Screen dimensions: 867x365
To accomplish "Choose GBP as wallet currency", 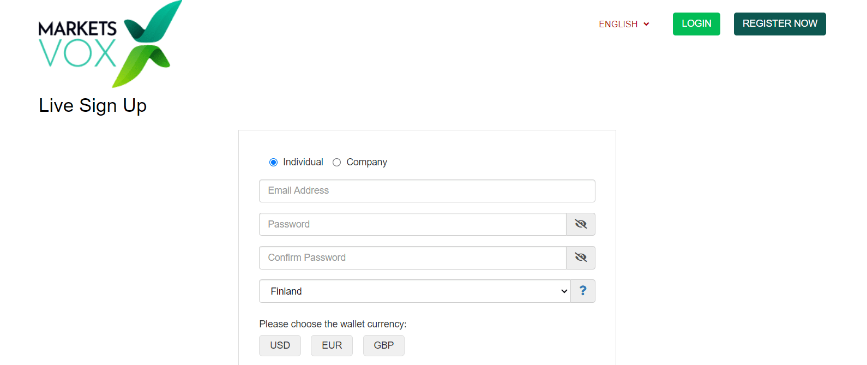I will (384, 345).
